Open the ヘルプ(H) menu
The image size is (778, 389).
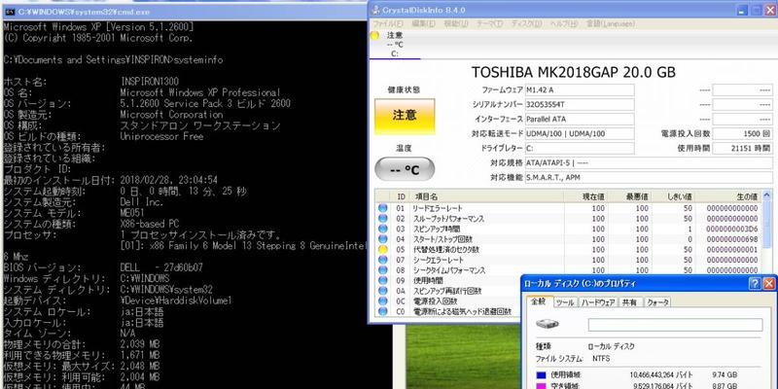point(565,23)
